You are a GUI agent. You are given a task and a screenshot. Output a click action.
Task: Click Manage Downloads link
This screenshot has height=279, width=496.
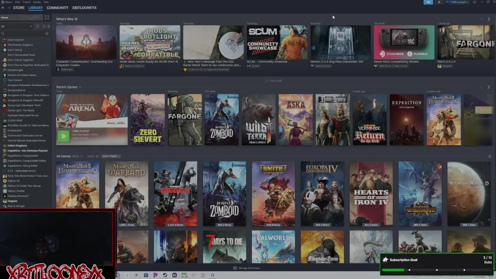(249, 268)
